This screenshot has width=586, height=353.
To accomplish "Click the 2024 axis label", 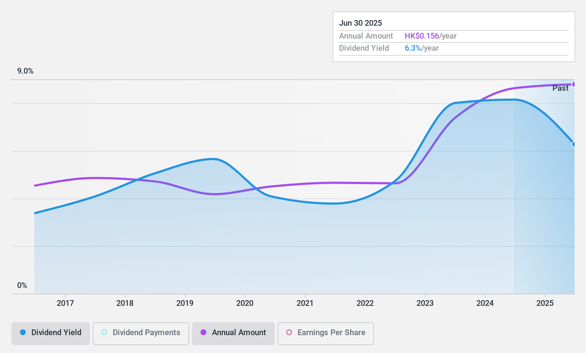I will tap(485, 303).
